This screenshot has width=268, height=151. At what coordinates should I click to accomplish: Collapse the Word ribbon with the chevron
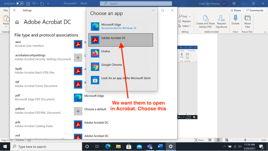265,32
